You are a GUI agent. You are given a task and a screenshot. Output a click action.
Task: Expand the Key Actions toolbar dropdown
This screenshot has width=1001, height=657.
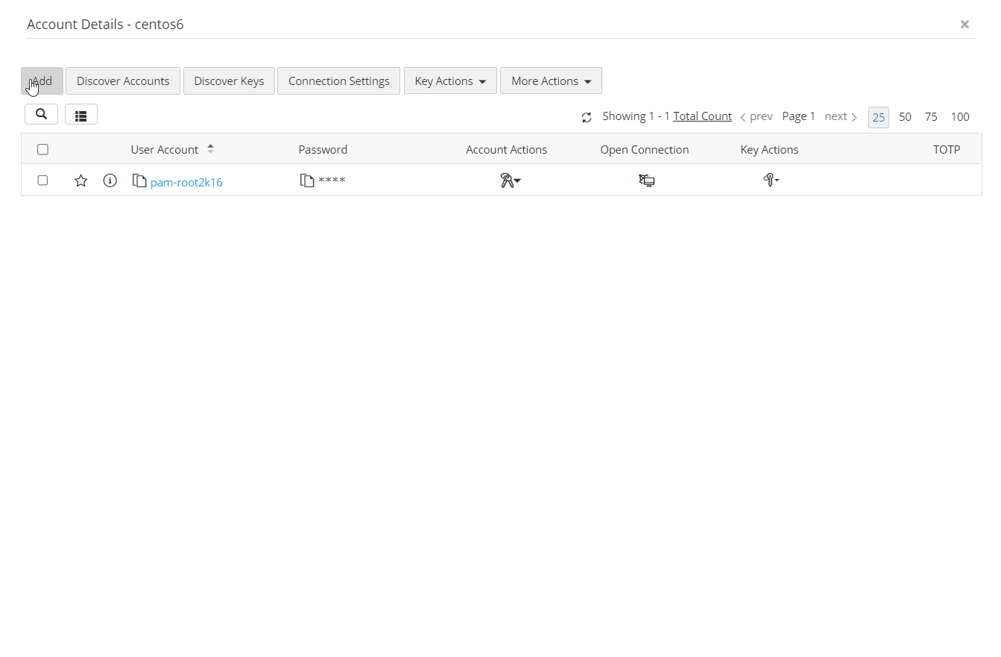450,81
